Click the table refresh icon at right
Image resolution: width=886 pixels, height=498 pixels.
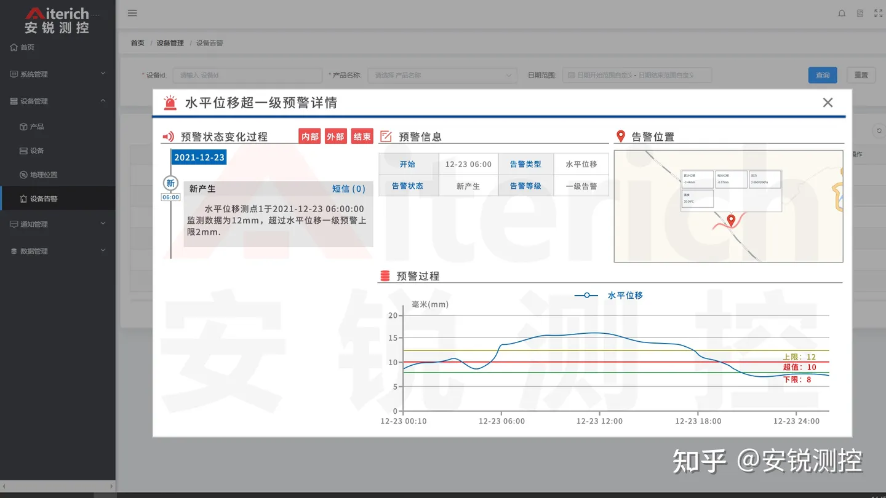coord(879,130)
